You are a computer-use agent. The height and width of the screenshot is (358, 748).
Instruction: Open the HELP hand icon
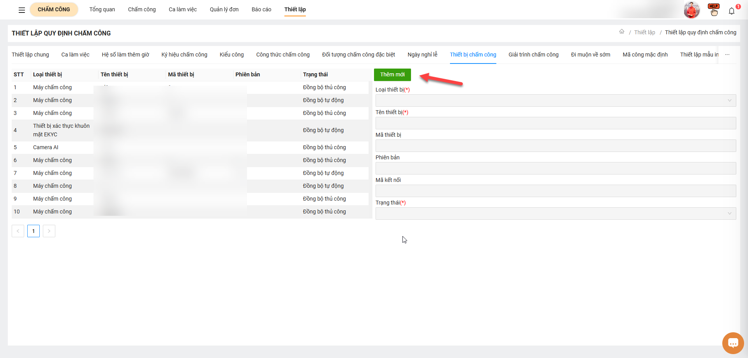pos(714,10)
